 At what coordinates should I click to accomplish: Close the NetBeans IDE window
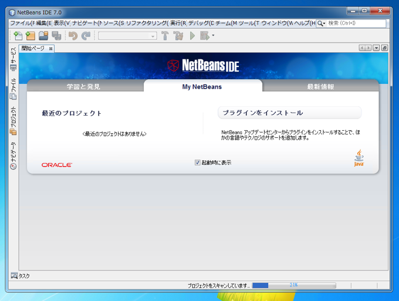[380, 11]
